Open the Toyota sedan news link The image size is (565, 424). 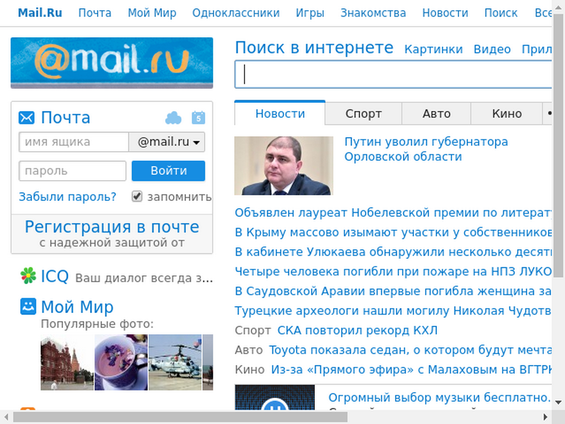tap(411, 349)
